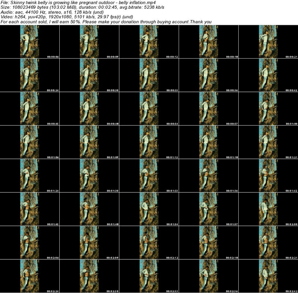Screen dimensions: 298x293
Task: Click the thumbnail at timestamp 00:00:06
Action: [30, 42]
